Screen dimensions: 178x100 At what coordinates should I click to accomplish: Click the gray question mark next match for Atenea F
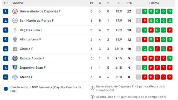pos(139,77)
